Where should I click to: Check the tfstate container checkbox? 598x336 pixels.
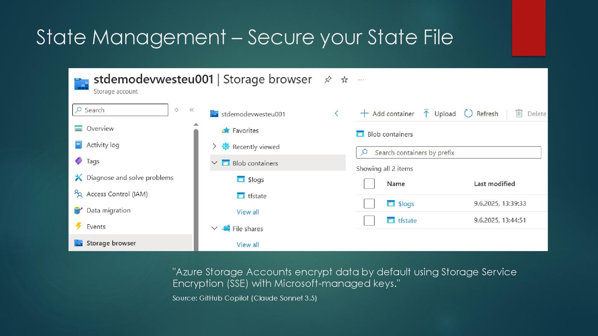[369, 220]
